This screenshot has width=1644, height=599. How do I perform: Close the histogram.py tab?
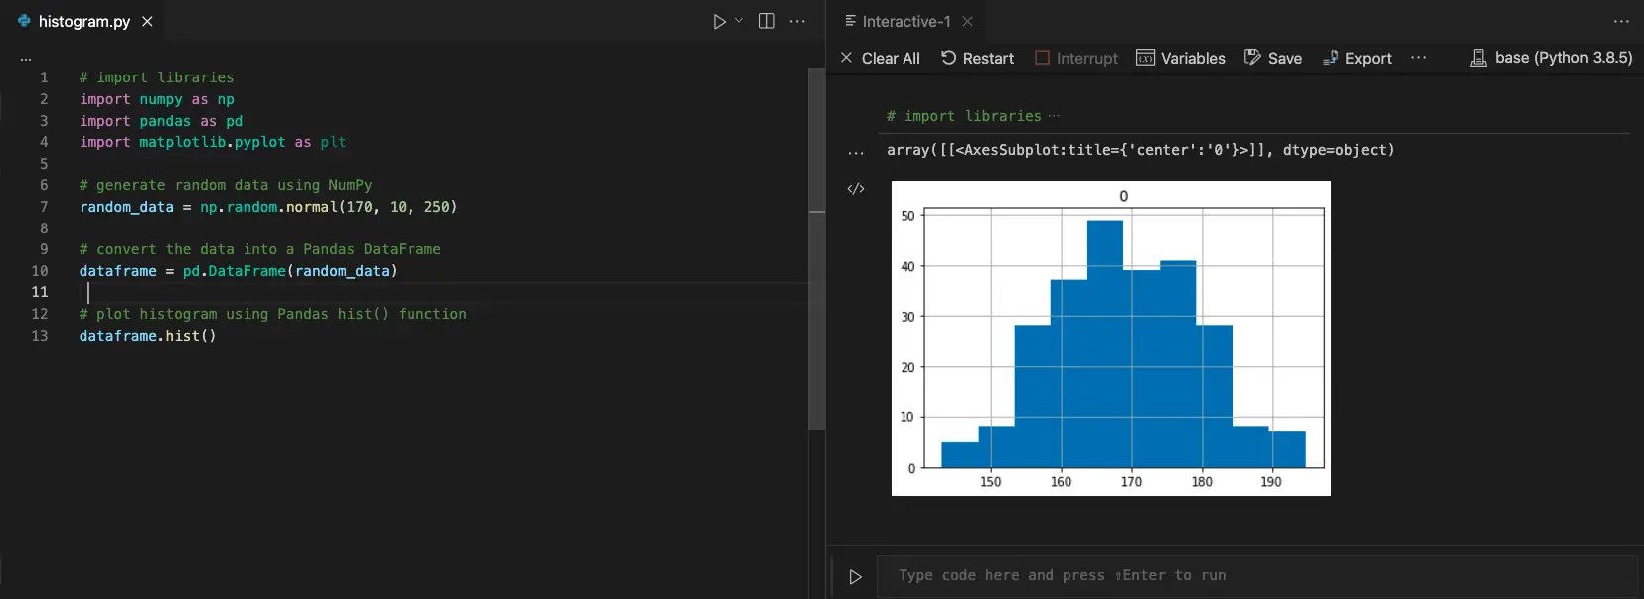(147, 21)
